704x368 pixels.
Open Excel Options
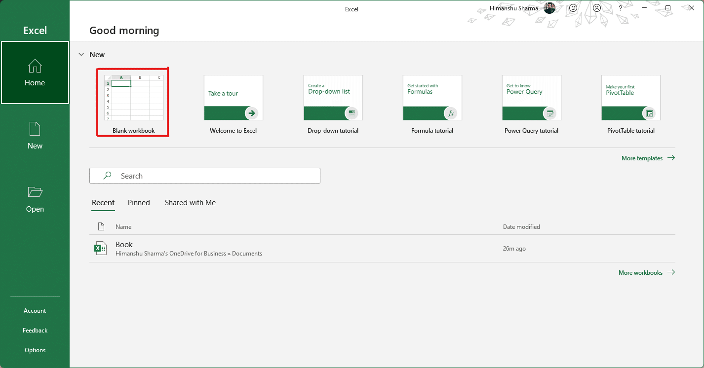point(35,350)
